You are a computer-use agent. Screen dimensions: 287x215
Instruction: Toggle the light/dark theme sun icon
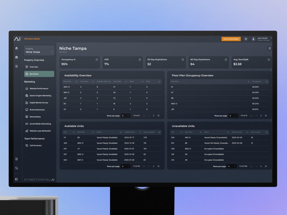tap(246, 39)
